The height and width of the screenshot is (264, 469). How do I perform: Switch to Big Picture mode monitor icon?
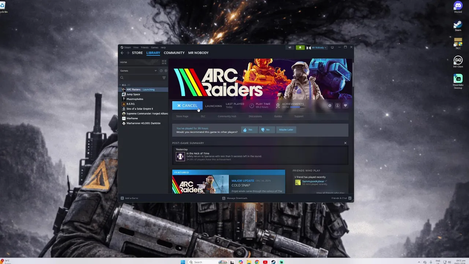click(x=332, y=47)
